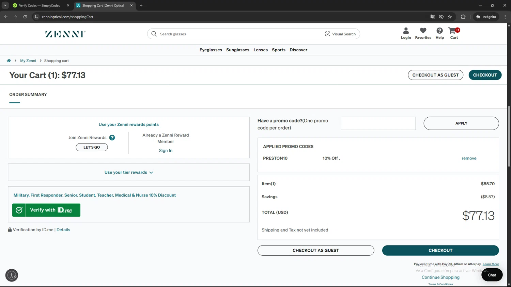The image size is (511, 287).
Task: Click the '$77.13' total amount
Action: pyautogui.click(x=478, y=216)
